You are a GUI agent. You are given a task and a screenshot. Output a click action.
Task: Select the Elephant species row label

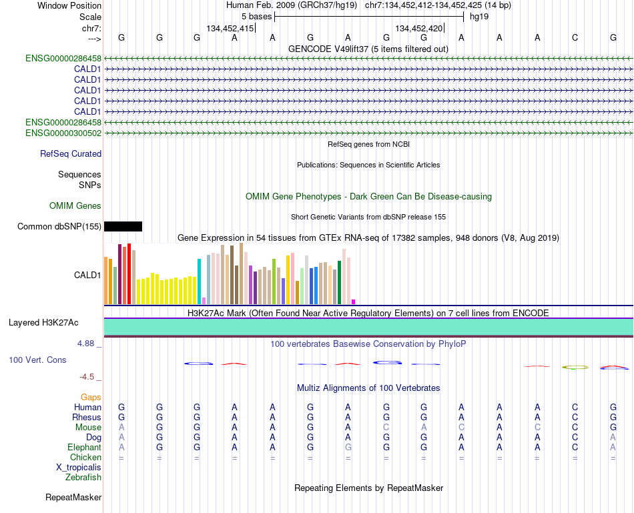point(84,447)
